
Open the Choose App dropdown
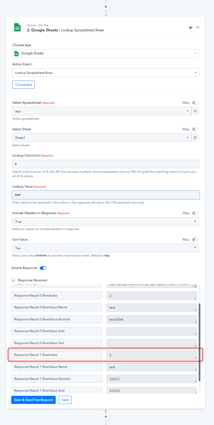point(106,54)
